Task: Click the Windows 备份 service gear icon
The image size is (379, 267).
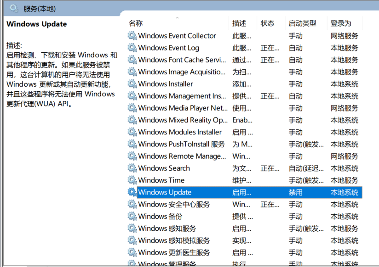Action: (x=132, y=217)
